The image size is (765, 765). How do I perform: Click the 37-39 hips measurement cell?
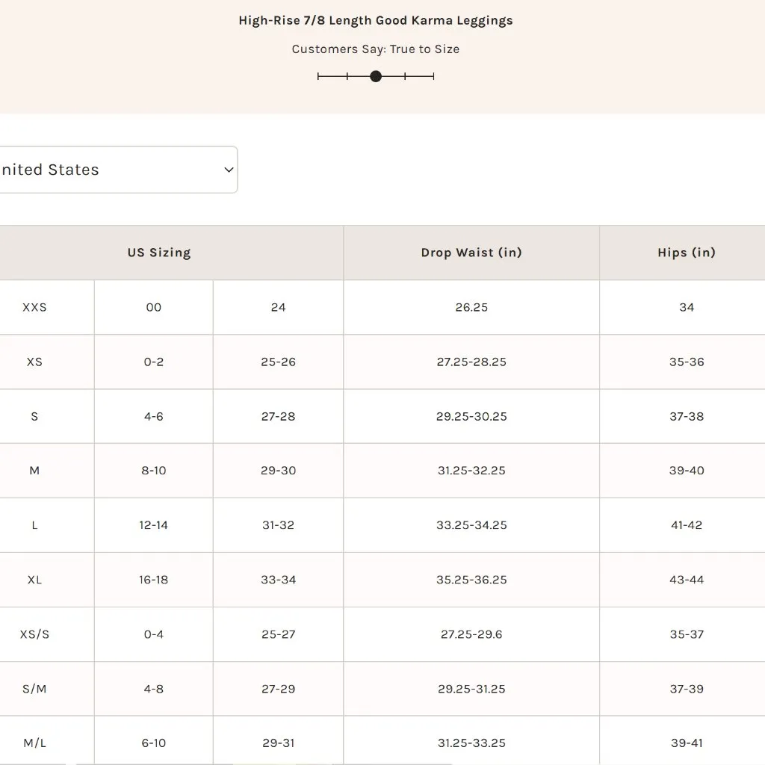click(x=687, y=689)
